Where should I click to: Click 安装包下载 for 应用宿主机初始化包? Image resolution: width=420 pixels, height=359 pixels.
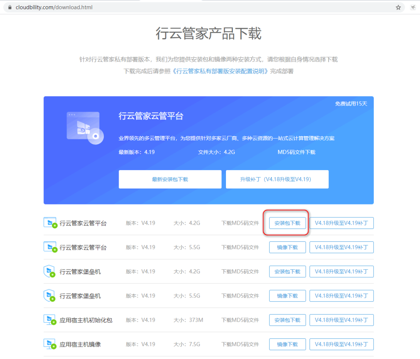point(287,320)
